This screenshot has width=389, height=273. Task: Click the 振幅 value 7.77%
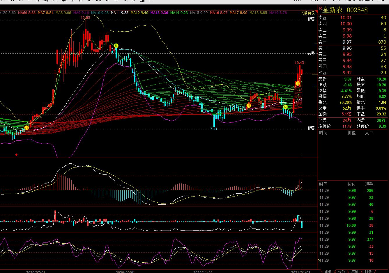tap(346, 97)
